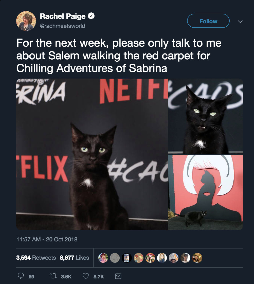This screenshot has height=284, width=254.
Task: Click the blue verified badge
Action: pyautogui.click(x=91, y=16)
